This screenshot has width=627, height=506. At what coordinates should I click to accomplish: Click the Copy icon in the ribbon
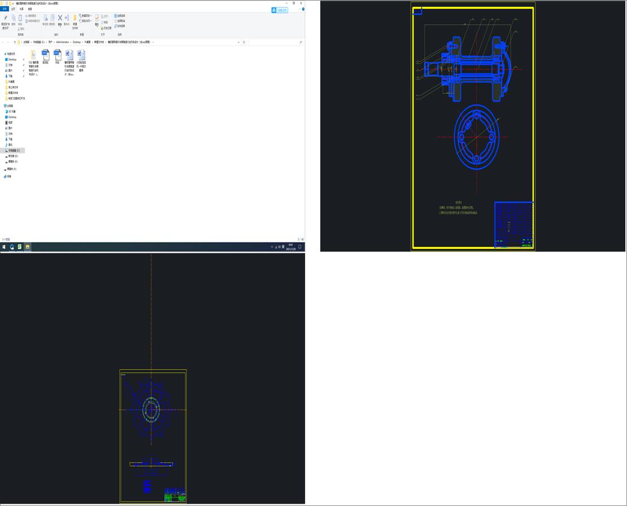[13, 20]
